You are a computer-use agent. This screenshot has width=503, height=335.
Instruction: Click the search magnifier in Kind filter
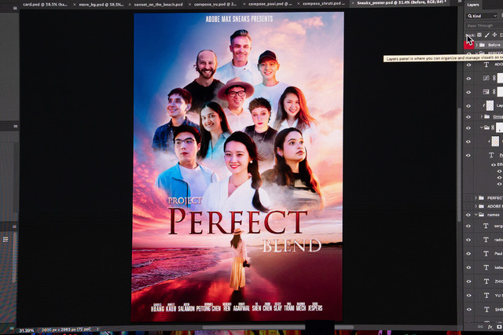click(x=470, y=16)
